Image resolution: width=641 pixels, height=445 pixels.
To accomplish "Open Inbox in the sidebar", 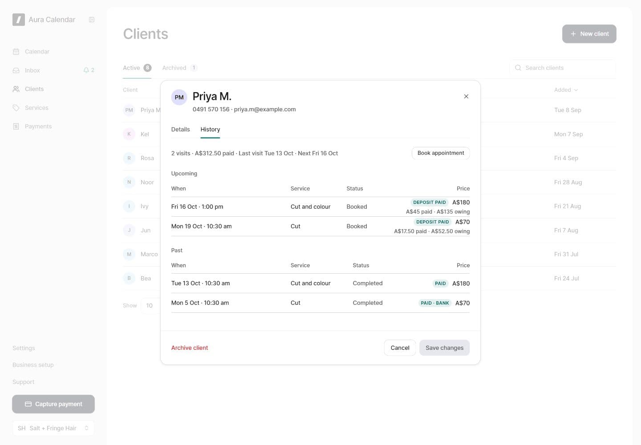I will pyautogui.click(x=53, y=70).
